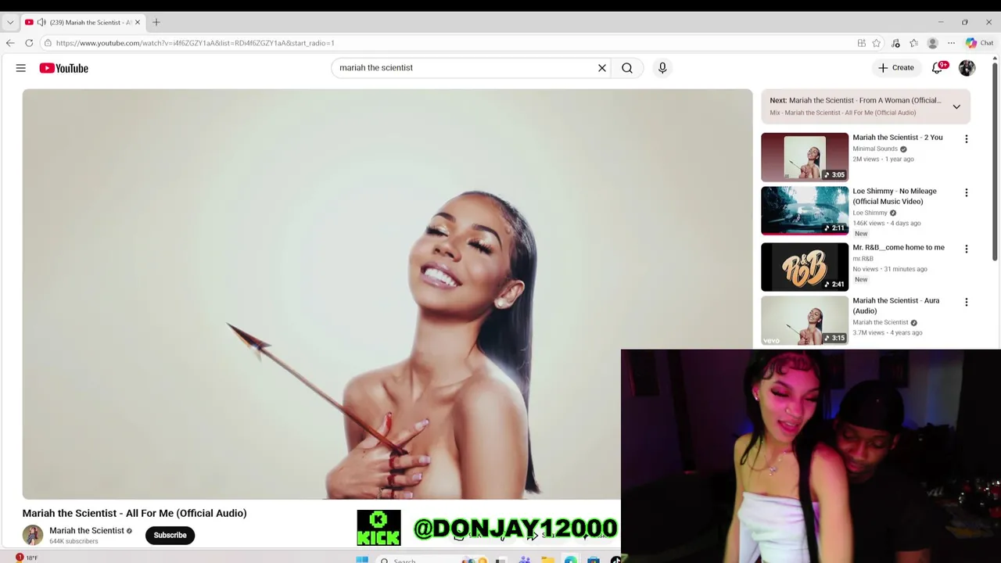The image size is (1001, 563).
Task: Mute the tab via the speaker icon
Action: (41, 22)
